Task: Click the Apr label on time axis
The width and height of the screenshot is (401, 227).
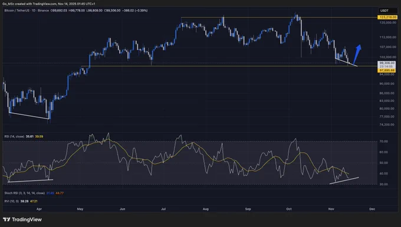Action: (x=39, y=209)
